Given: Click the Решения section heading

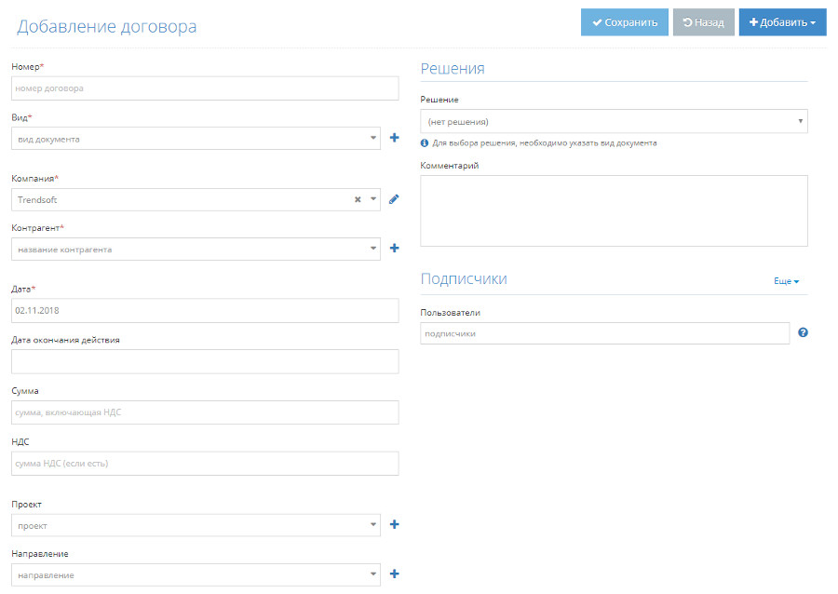Looking at the screenshot, I should 453,68.
